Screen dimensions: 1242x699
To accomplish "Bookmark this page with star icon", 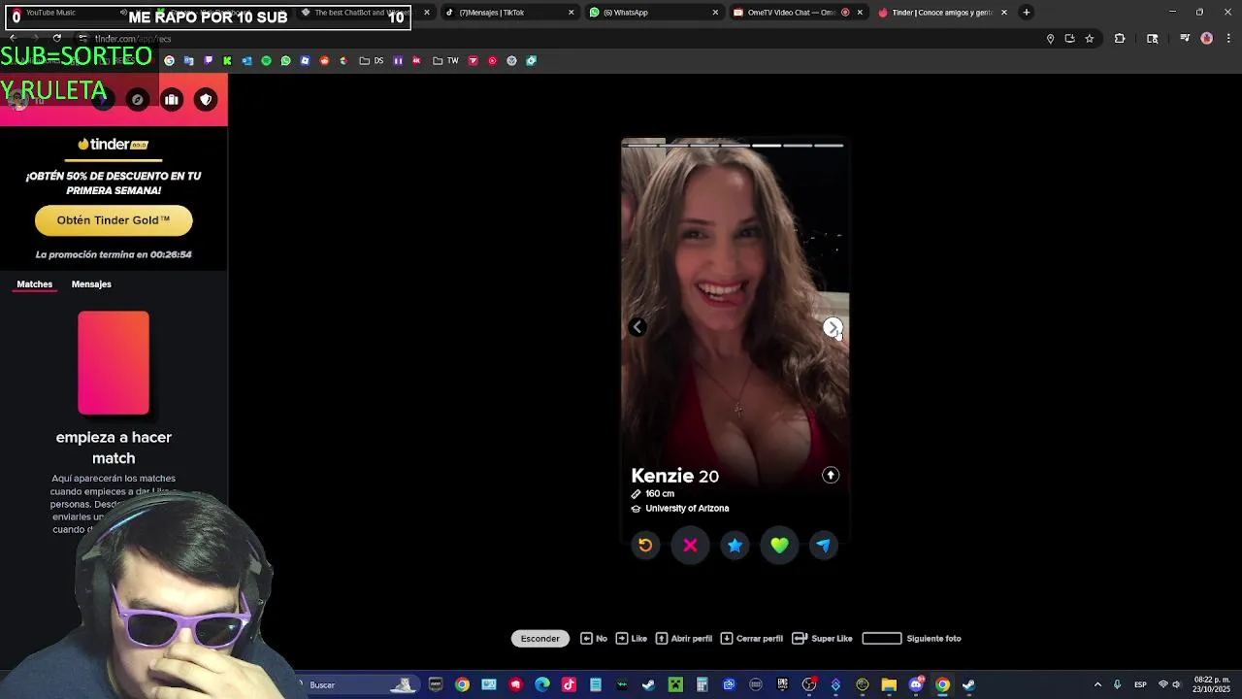I will pyautogui.click(x=1090, y=39).
